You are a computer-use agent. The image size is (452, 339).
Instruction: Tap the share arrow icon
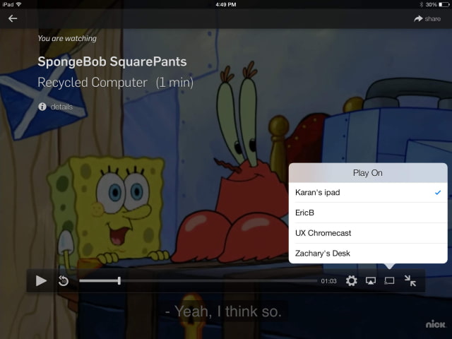pyautogui.click(x=418, y=18)
